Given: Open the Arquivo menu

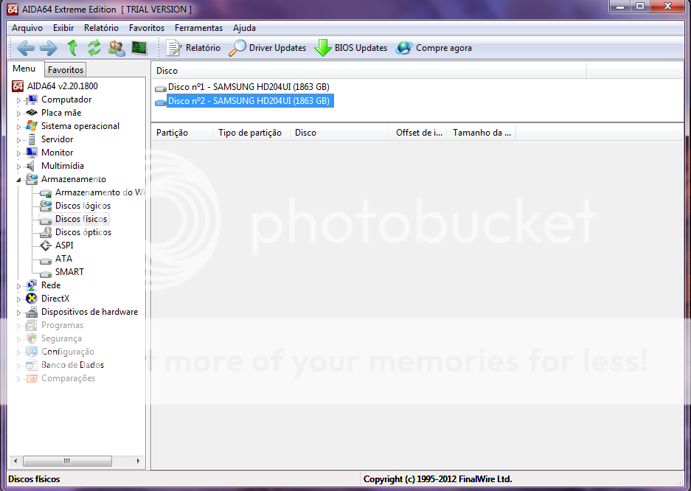Looking at the screenshot, I should click(x=27, y=28).
